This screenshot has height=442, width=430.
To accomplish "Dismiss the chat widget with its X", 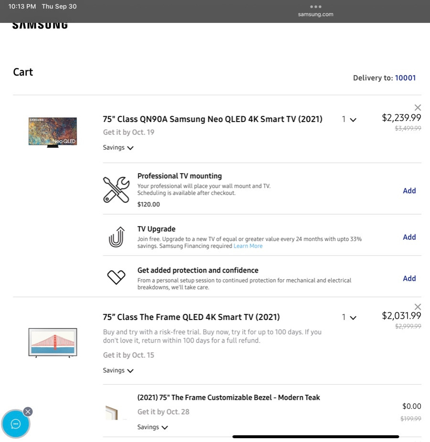I will point(28,412).
